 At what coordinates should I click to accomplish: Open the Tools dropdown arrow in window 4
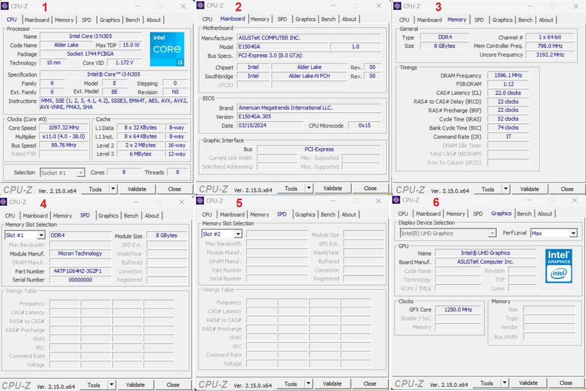111,385
